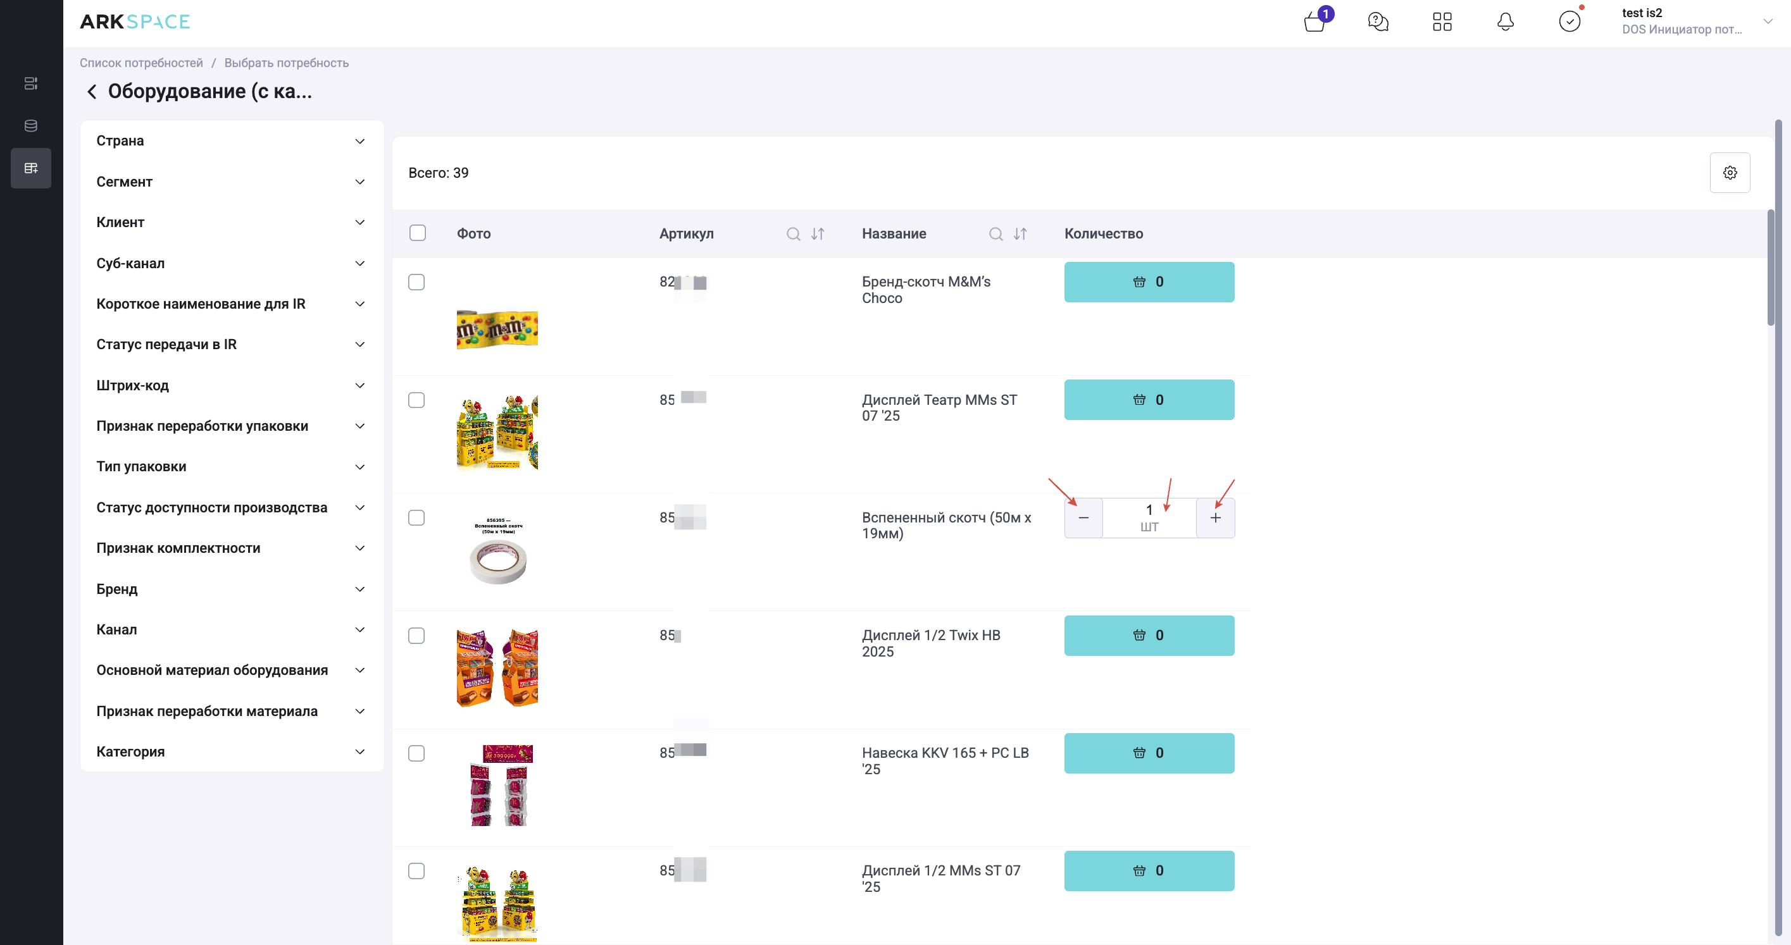This screenshot has height=945, width=1791.
Task: Click the notifications bell icon
Action: pos(1505,22)
